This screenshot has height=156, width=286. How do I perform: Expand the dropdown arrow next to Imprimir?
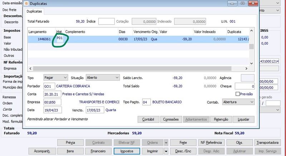point(166,151)
